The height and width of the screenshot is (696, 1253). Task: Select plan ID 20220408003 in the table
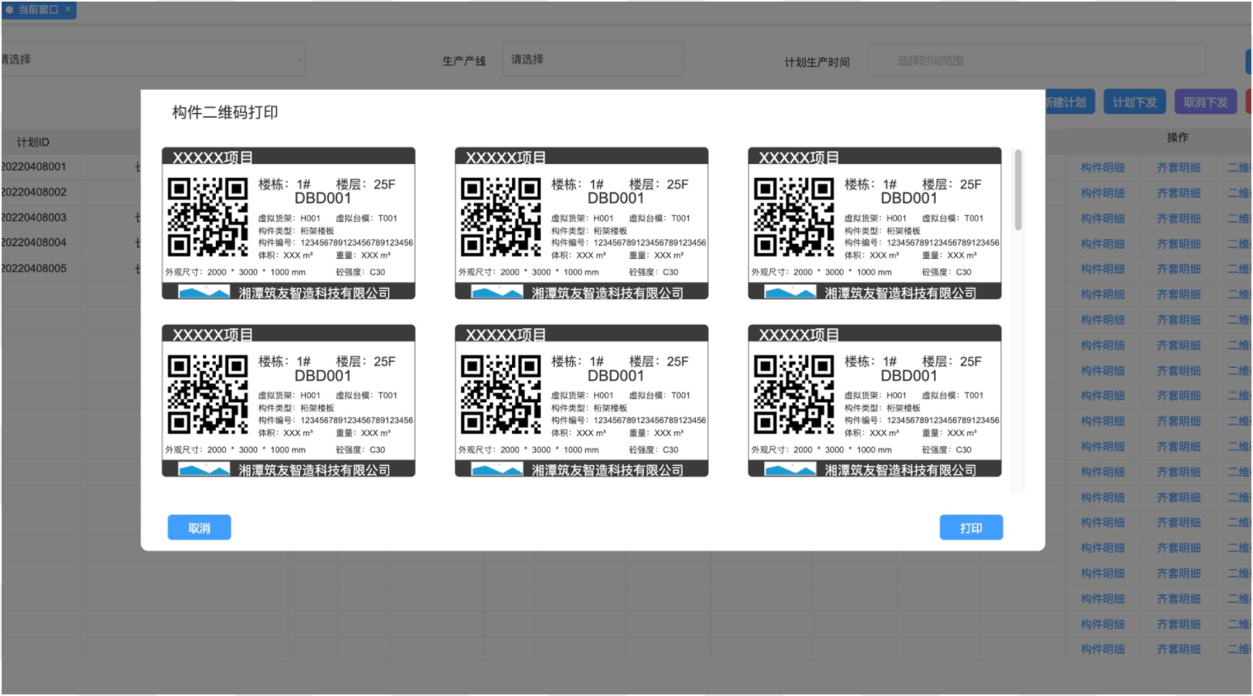pos(34,218)
